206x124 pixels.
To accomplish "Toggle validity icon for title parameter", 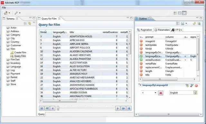I will (141, 75).
